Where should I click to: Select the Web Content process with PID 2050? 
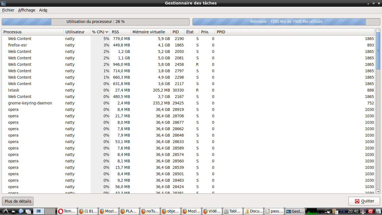point(188,52)
